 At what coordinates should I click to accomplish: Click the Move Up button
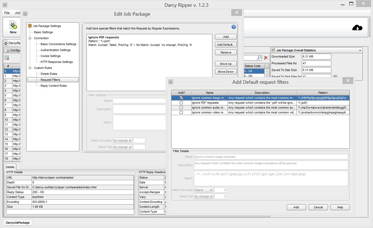pos(226,64)
